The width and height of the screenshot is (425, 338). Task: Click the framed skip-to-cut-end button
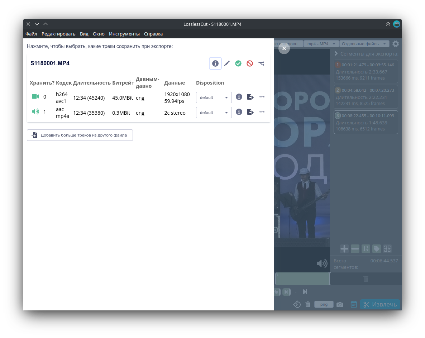[x=286, y=292]
